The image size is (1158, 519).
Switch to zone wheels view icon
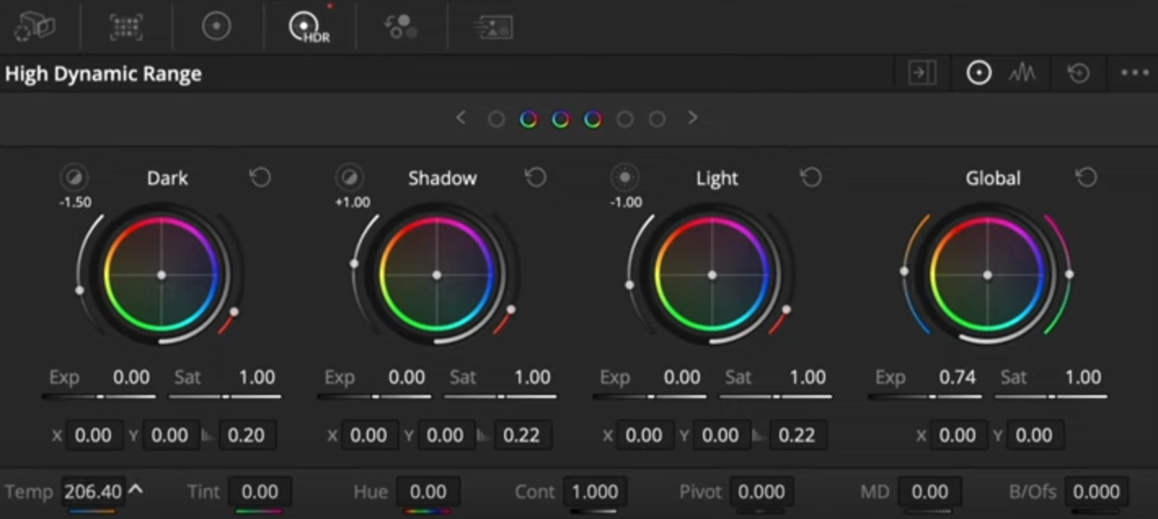coord(979,73)
